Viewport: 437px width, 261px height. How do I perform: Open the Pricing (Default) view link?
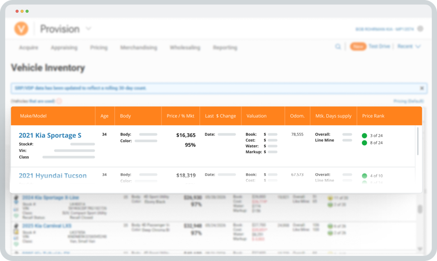pos(408,101)
